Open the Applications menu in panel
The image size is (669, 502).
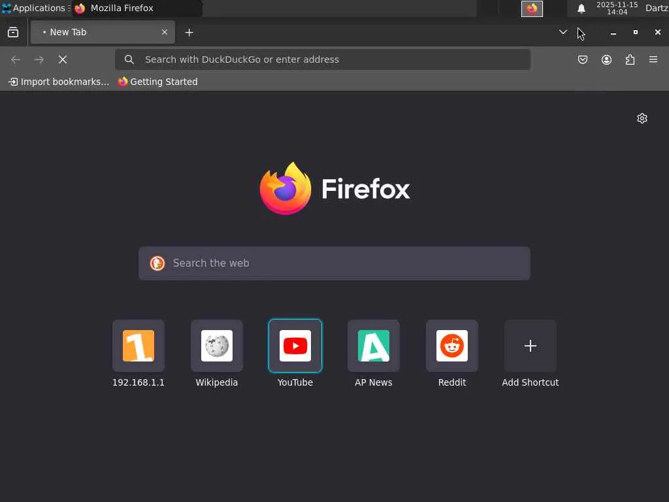tap(36, 8)
